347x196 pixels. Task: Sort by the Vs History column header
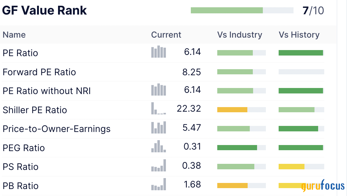pyautogui.click(x=299, y=35)
